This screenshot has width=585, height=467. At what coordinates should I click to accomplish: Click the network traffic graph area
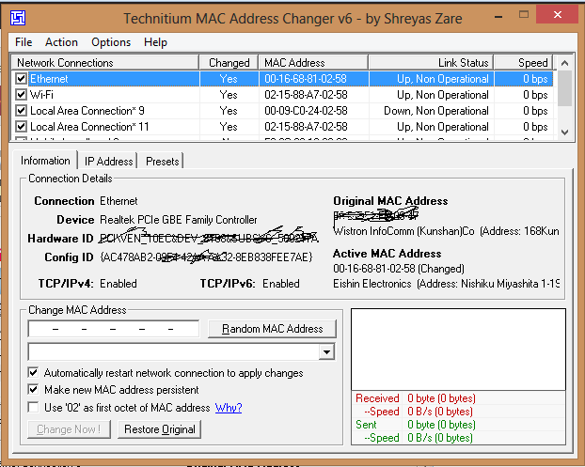(x=458, y=350)
